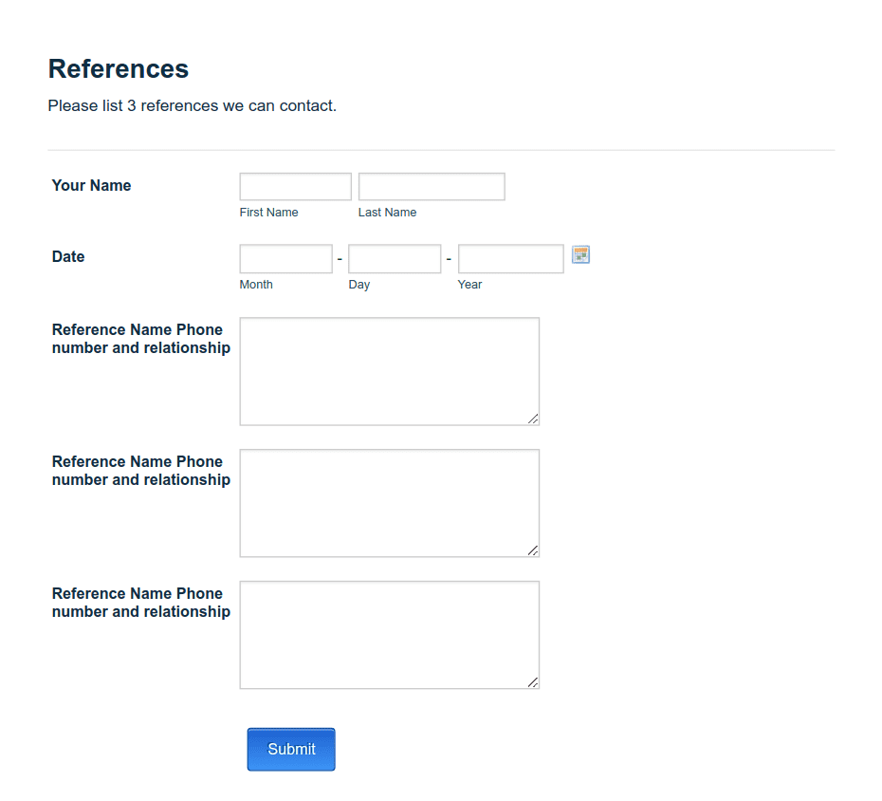
Task: Click the second reference text area
Action: [x=389, y=502]
